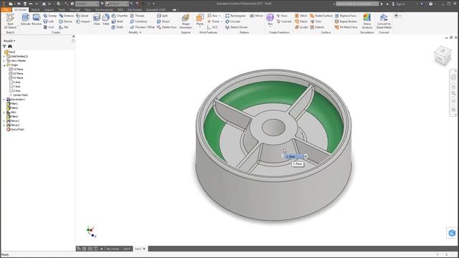The width and height of the screenshot is (459, 258).
Task: Collapse the Origin folder
Action: pyautogui.click(x=4, y=65)
